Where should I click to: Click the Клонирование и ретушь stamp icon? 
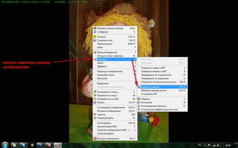click(x=139, y=106)
